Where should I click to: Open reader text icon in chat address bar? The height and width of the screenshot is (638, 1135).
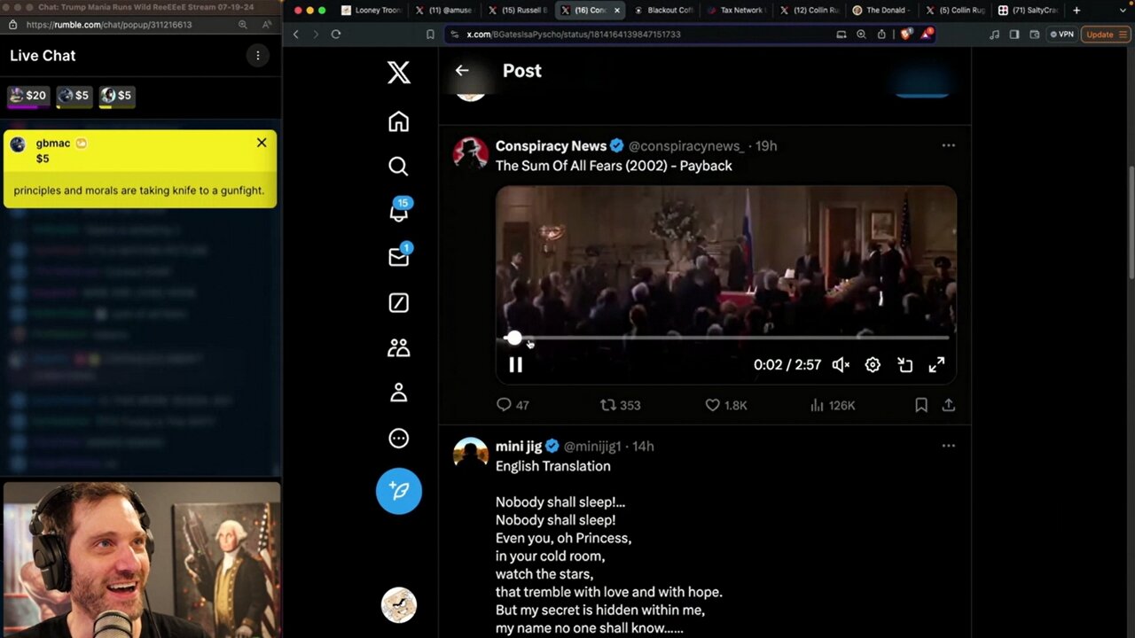coord(266,25)
